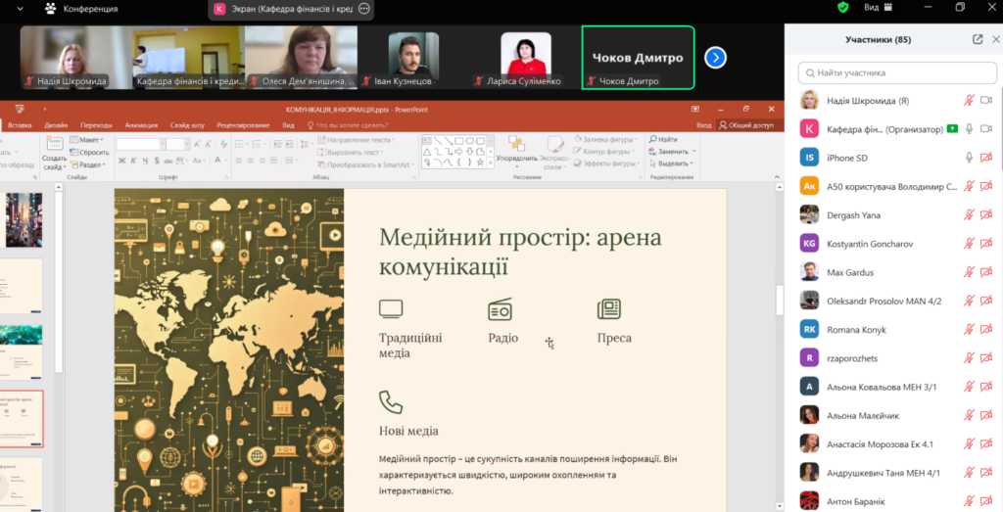The image size is (1003, 512).
Task: Click the green security shield icon
Action: 842,8
